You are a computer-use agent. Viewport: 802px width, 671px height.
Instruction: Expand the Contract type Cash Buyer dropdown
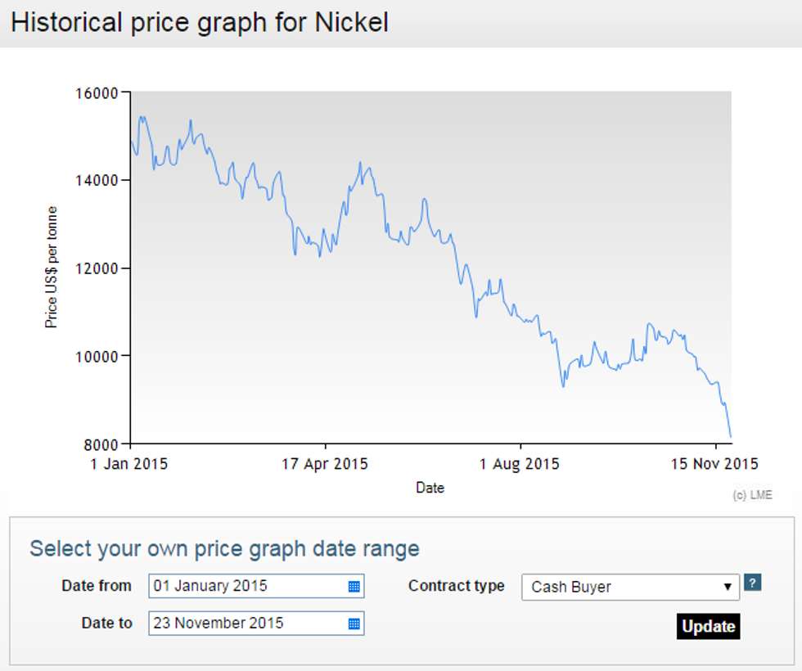(630, 587)
